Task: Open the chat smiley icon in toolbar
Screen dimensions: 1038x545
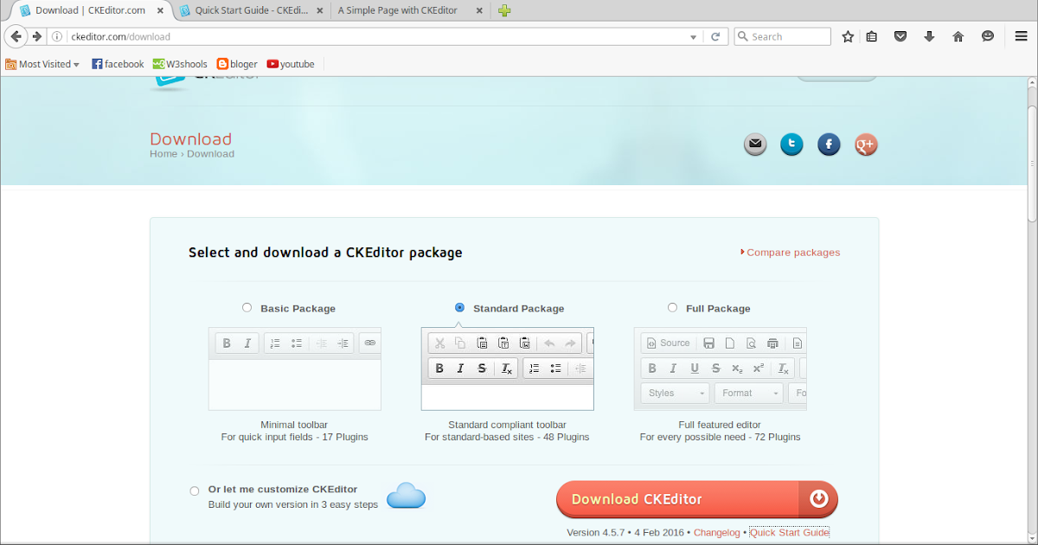Action: [988, 36]
